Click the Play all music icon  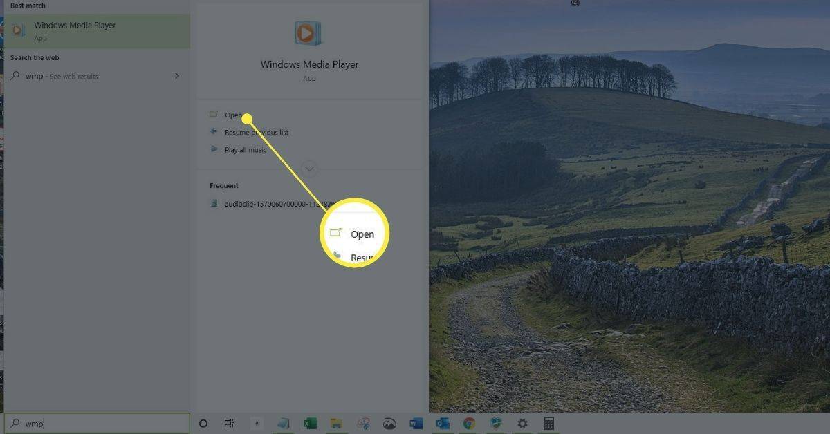[214, 149]
